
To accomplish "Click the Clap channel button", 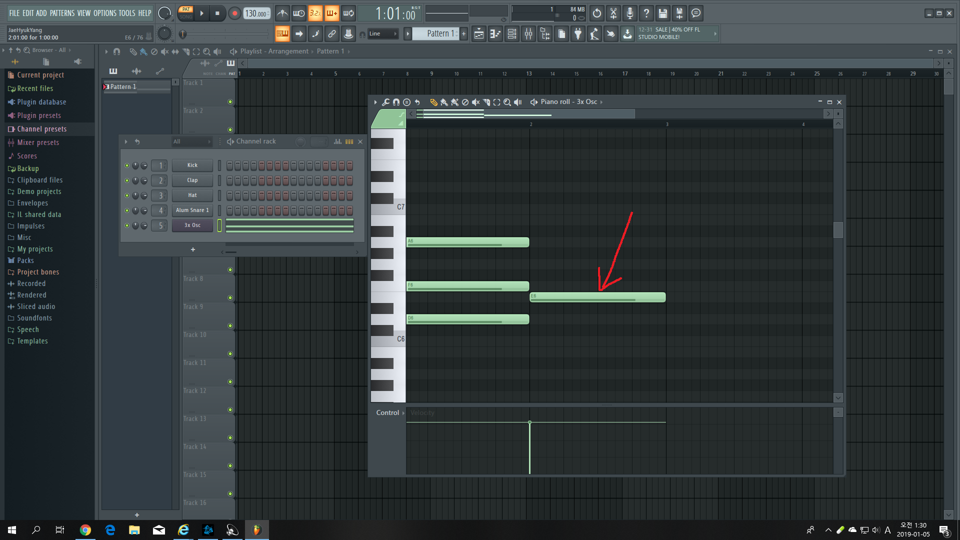I will pos(192,180).
